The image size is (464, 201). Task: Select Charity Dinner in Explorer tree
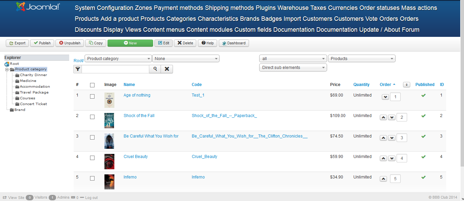point(33,75)
